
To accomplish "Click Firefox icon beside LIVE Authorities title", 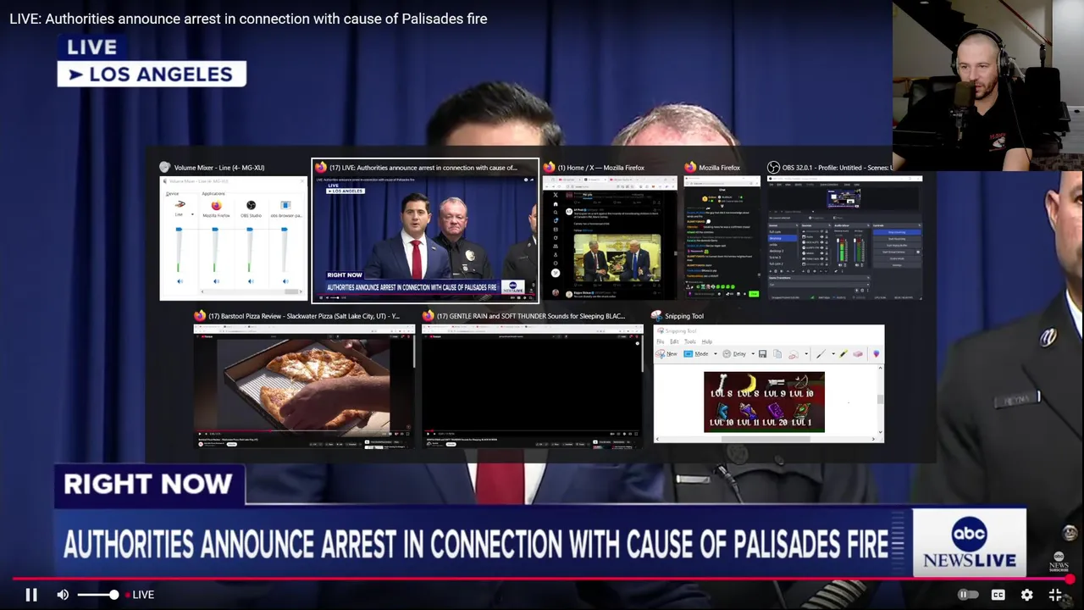I will pos(321,168).
